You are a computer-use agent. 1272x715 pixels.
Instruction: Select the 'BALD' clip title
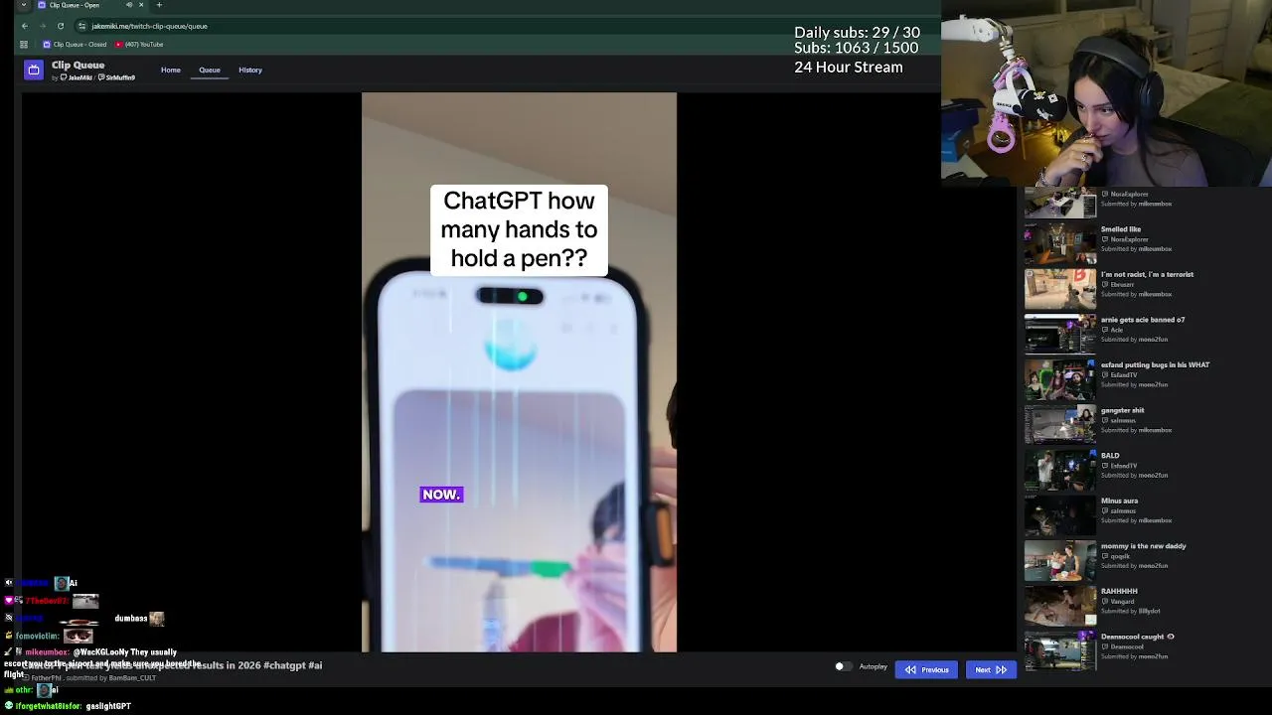(x=1110, y=455)
